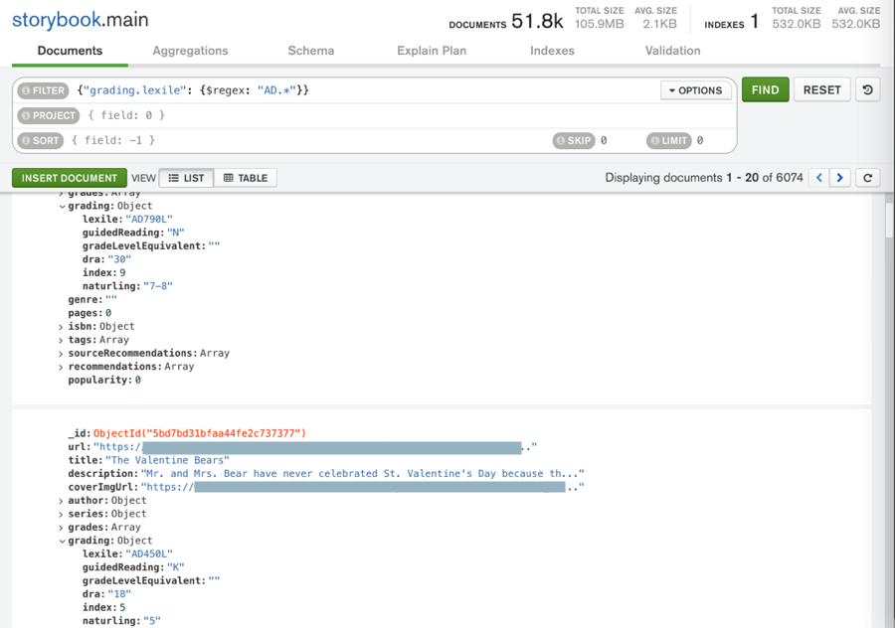Screen dimensions: 895x628
Task: Click the RESET button
Action: pos(822,90)
